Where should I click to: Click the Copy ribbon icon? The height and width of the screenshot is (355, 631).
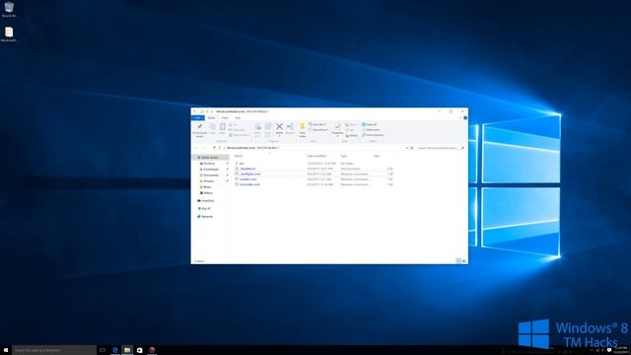[212, 129]
